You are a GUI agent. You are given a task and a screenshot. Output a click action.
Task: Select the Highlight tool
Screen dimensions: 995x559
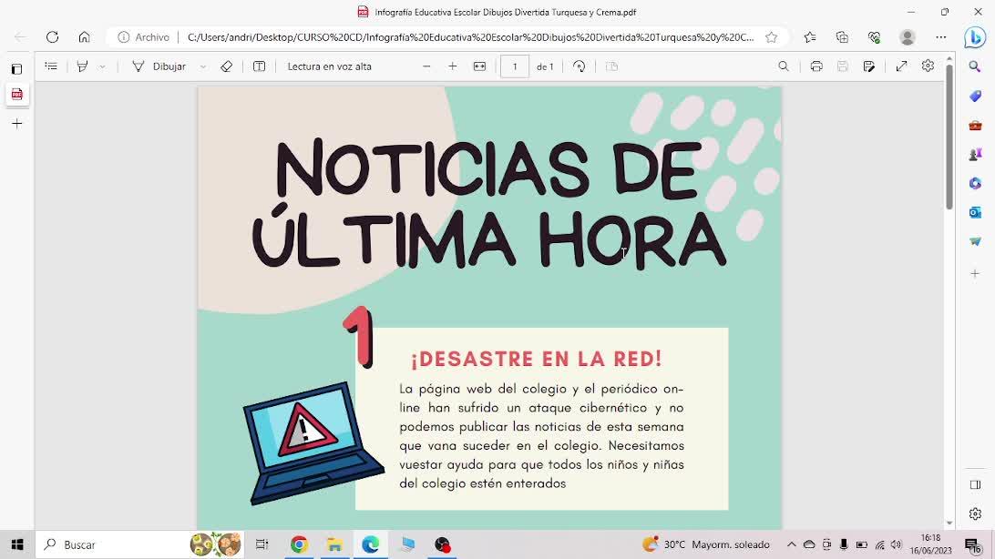pyautogui.click(x=83, y=66)
